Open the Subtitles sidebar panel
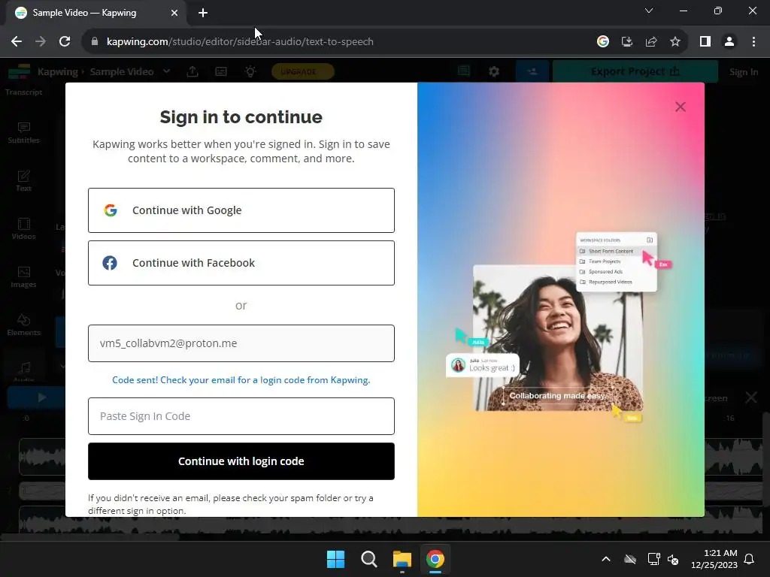This screenshot has width=770, height=577. pos(23,133)
